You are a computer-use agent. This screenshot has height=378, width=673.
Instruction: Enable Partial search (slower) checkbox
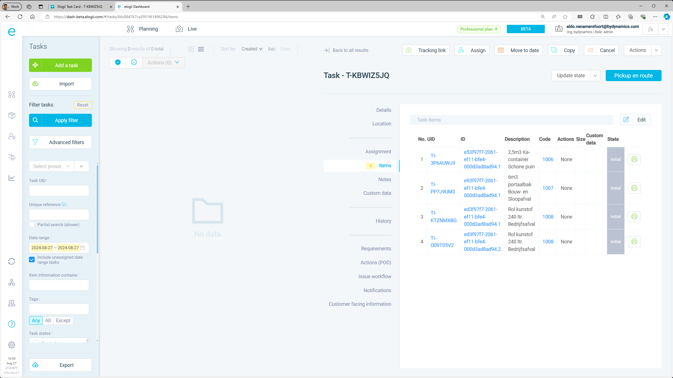pos(32,224)
